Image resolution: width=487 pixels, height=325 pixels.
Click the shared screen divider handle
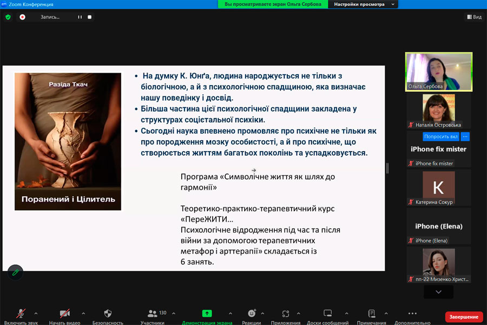[x=387, y=168]
